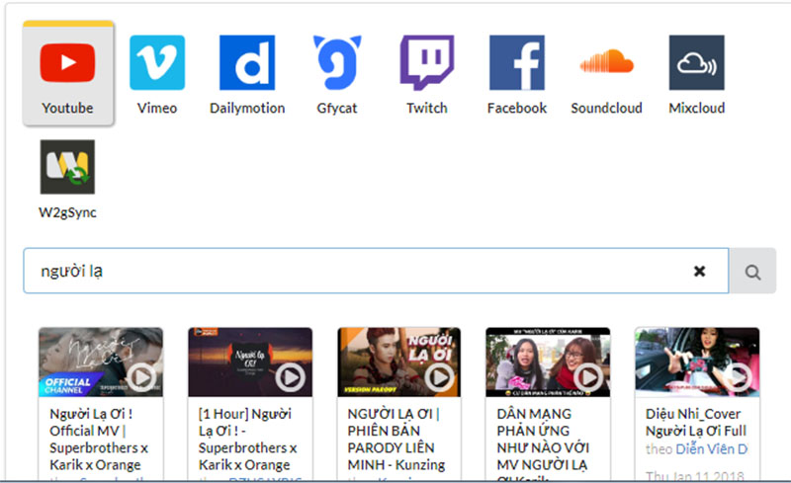Select the W2gSync source icon

[x=67, y=167]
